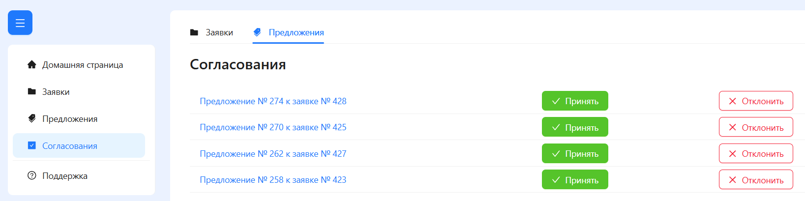Click the folder icon in the Заявки tab

[x=194, y=32]
